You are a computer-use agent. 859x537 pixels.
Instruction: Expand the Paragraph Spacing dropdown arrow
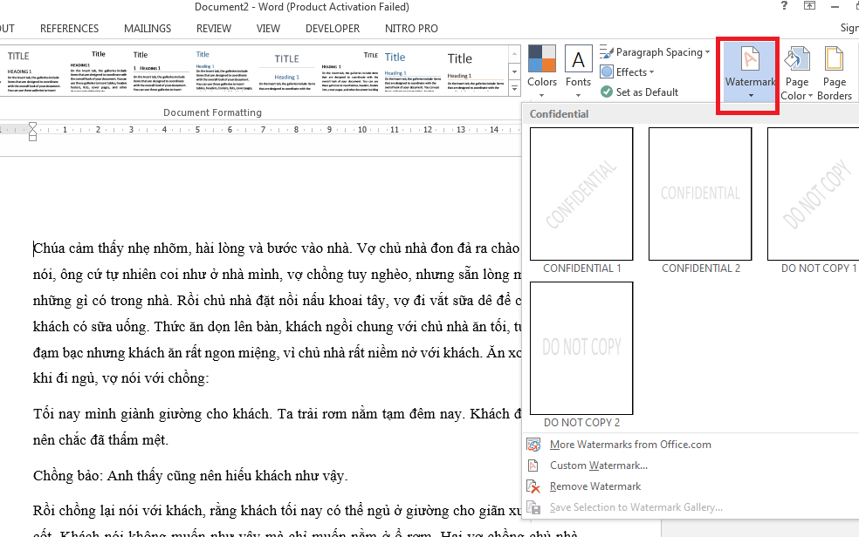[x=708, y=52]
